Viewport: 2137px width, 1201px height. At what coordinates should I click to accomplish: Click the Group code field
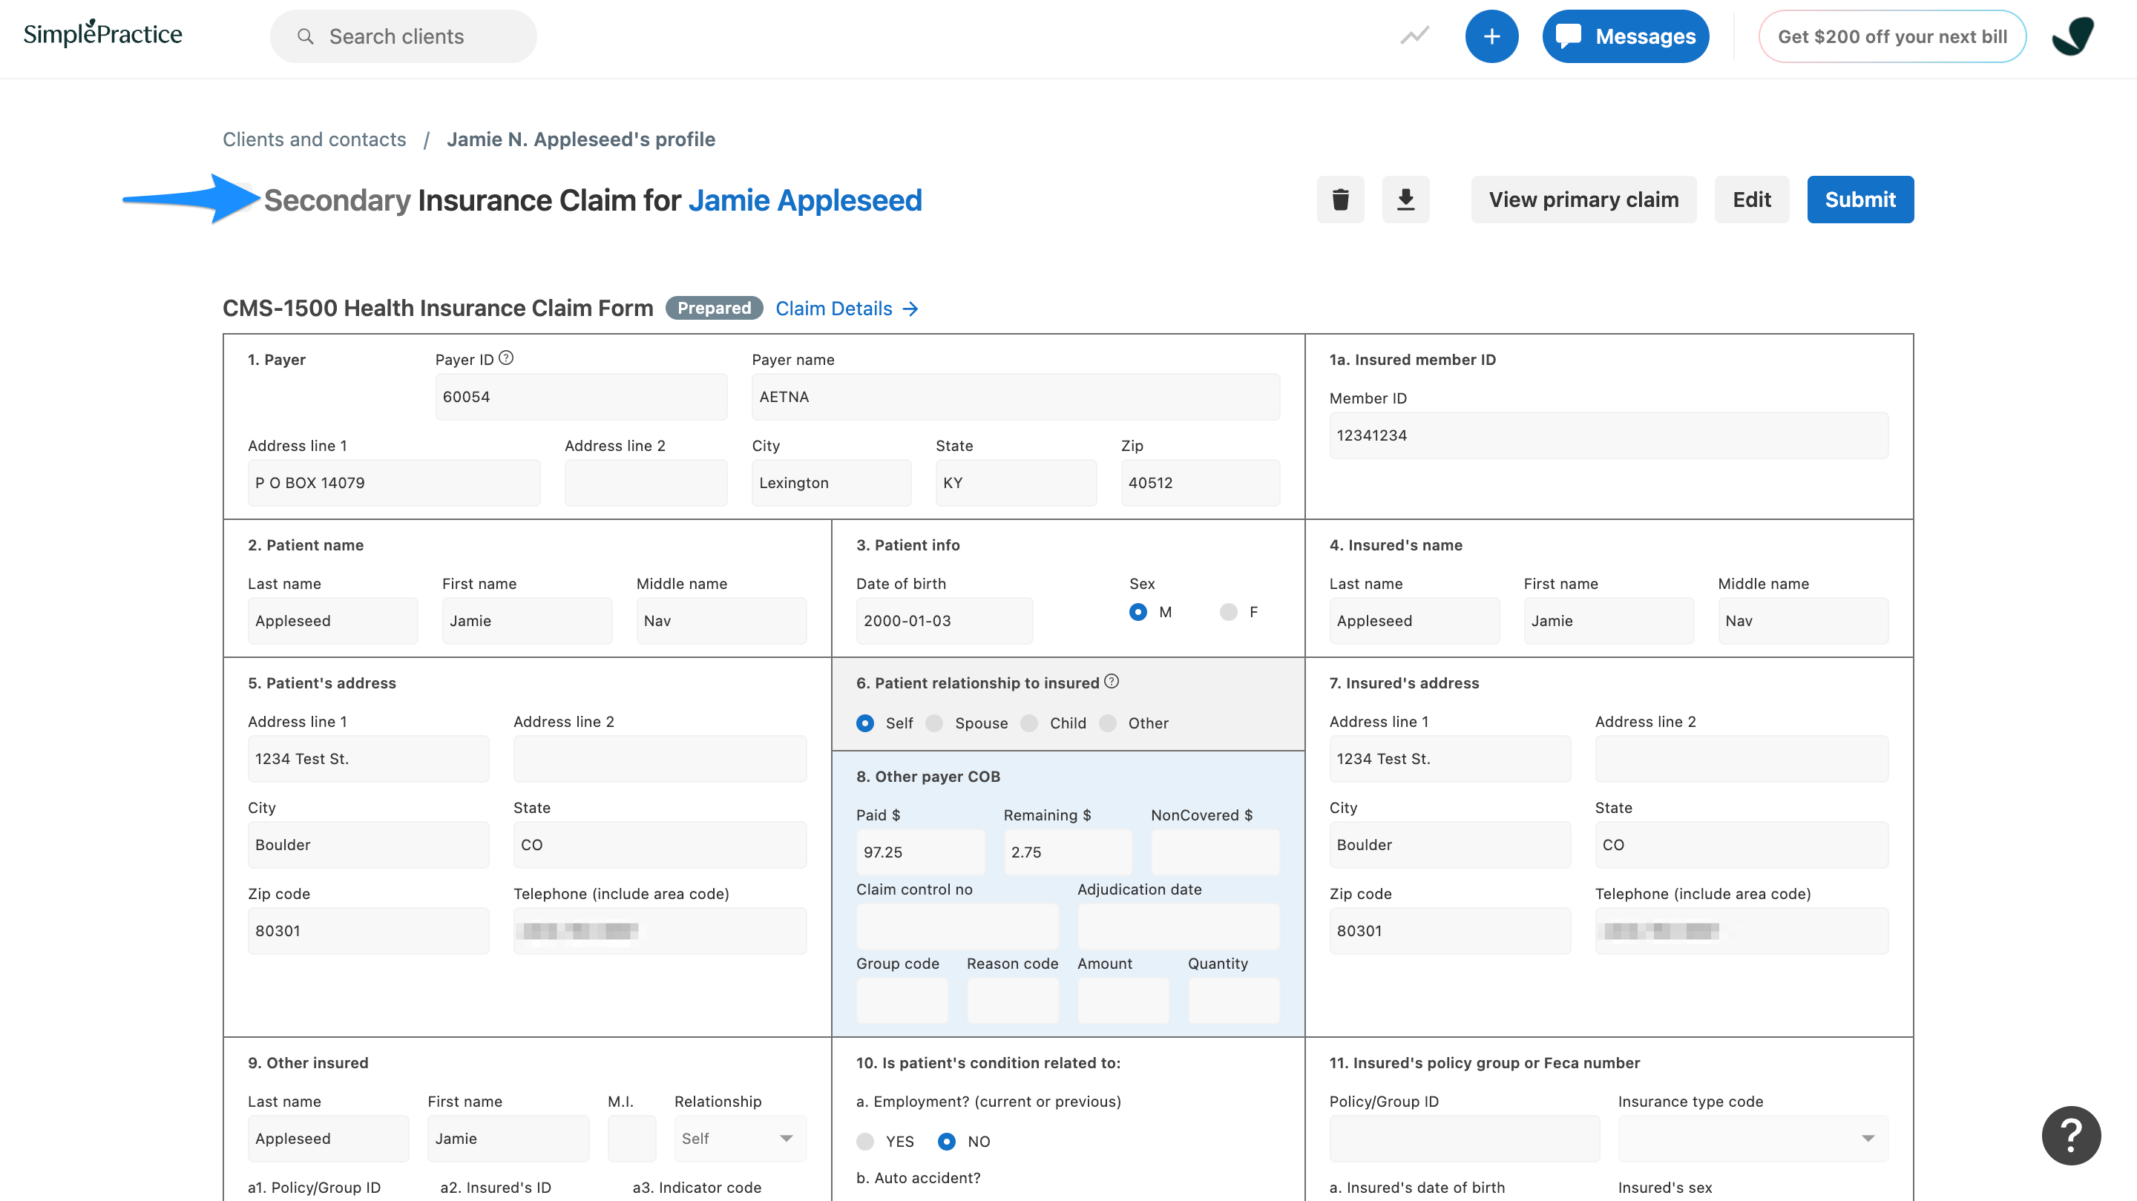tap(902, 1000)
